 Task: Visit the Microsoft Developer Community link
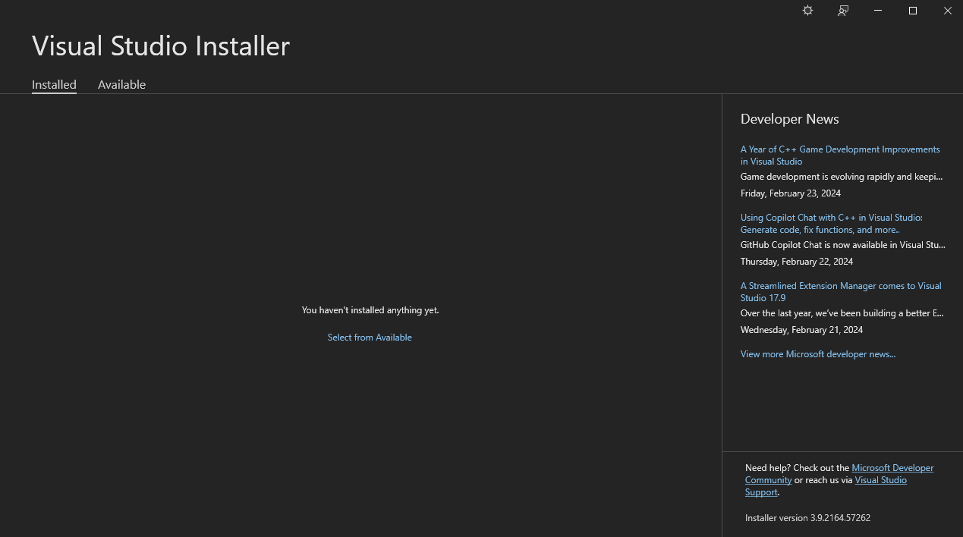coord(892,468)
